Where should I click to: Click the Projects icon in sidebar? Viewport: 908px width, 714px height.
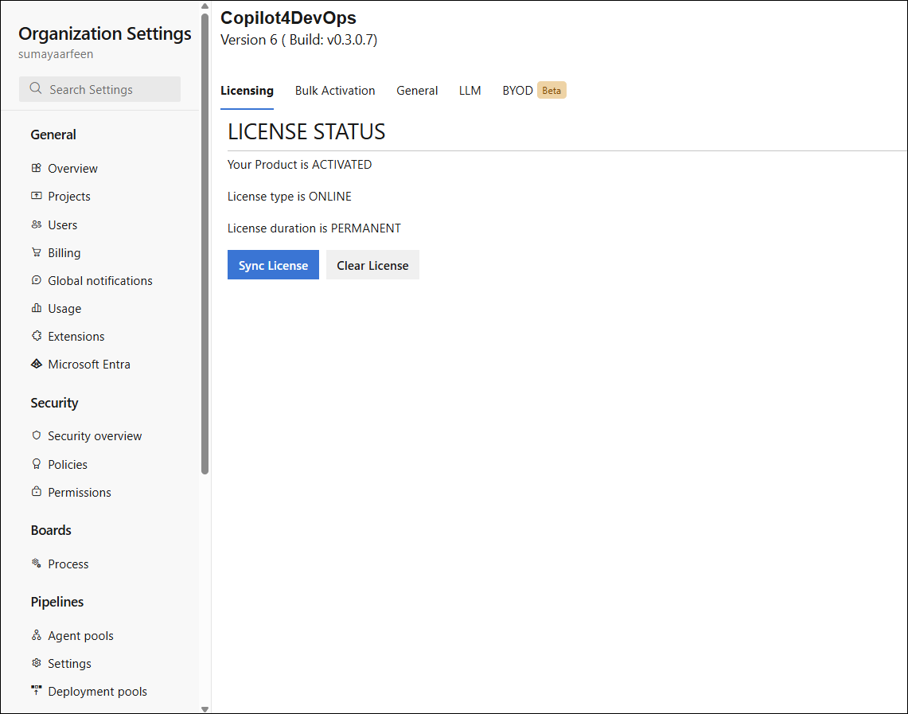pos(37,196)
